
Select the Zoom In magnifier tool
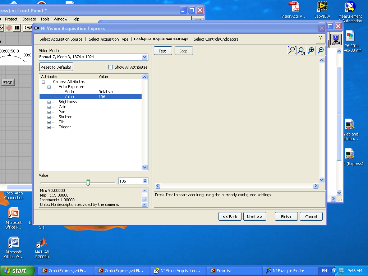pos(310,50)
